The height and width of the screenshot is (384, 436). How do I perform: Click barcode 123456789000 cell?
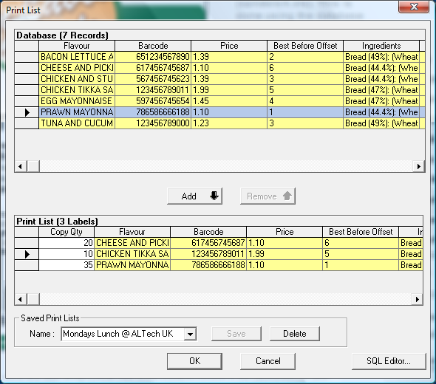point(153,123)
